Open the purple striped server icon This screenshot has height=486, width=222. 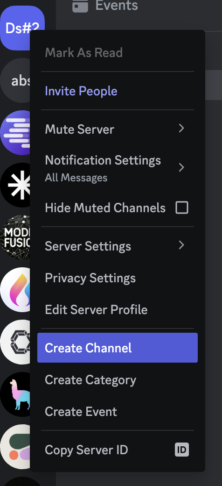(15, 133)
